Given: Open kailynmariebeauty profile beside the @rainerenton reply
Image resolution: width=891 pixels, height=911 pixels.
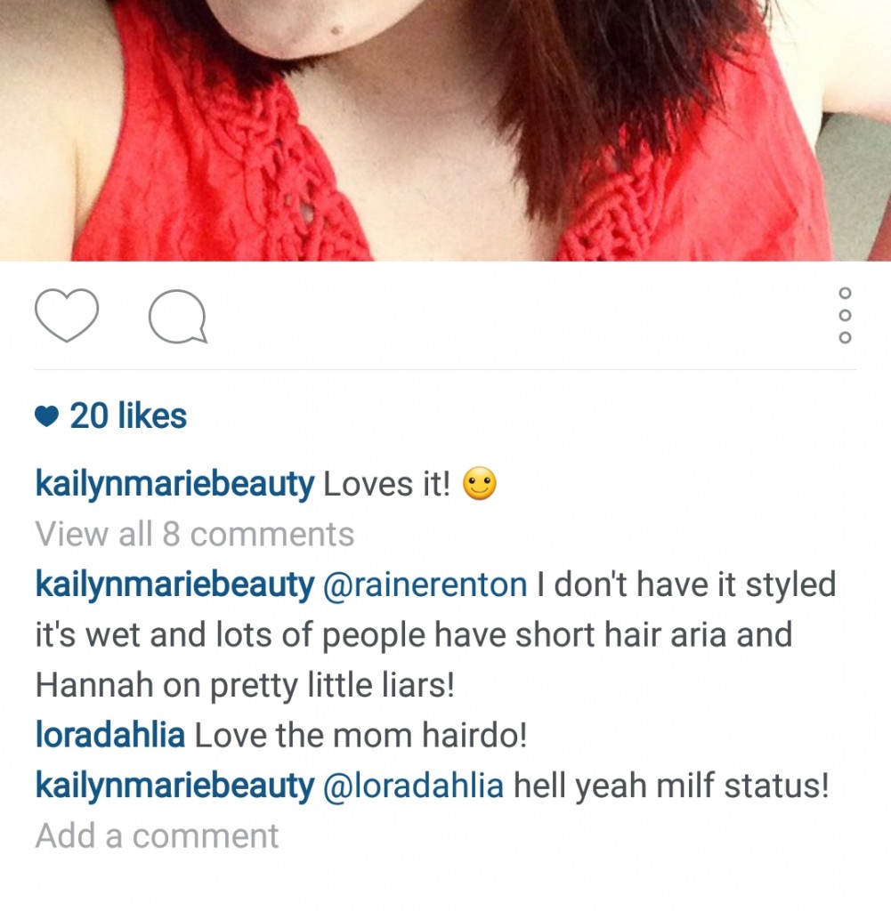Looking at the screenshot, I should tap(174, 585).
